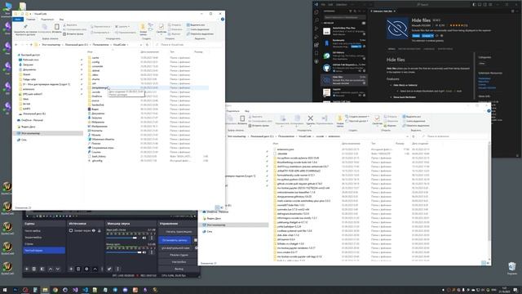Click the Disable button for Hide files extension

pos(416,36)
